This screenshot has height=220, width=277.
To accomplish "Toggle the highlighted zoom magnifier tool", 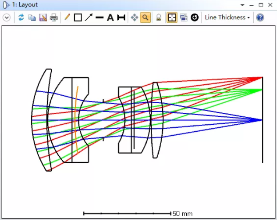I will pos(146,18).
